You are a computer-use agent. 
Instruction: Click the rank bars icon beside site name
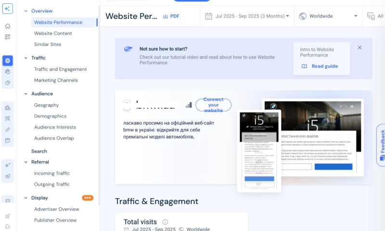(189, 105)
